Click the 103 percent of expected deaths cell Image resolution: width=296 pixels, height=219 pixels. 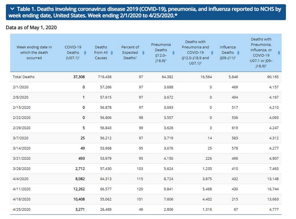tap(140, 168)
